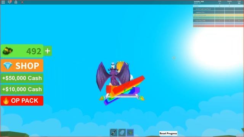Select the yellow team row in leaderboard

click(218, 15)
